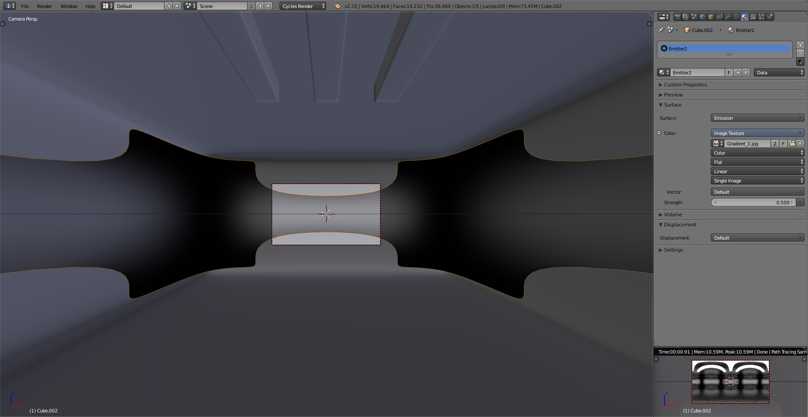Remove the material slot with minus
Viewport: 808px width, 417px height.
(x=800, y=53)
